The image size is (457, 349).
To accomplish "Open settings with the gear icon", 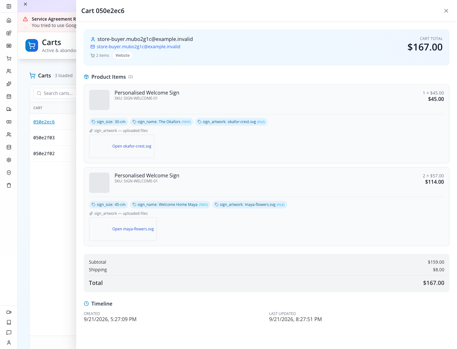I will click(9, 160).
